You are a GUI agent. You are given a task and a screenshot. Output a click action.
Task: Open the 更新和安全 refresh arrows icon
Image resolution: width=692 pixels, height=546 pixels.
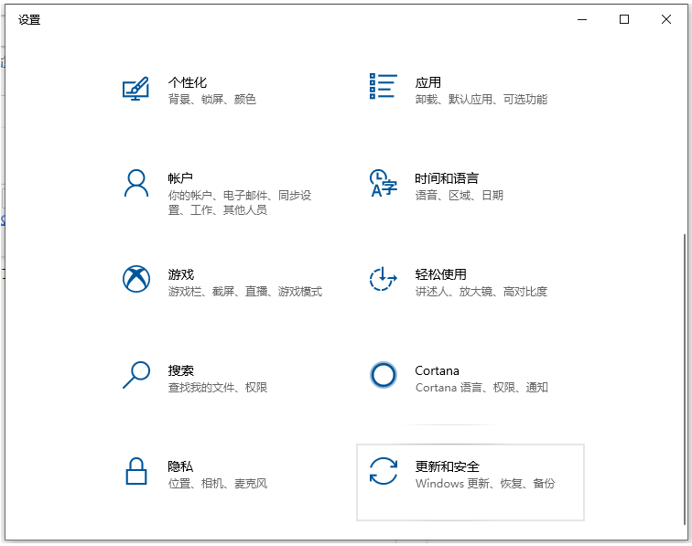[383, 471]
